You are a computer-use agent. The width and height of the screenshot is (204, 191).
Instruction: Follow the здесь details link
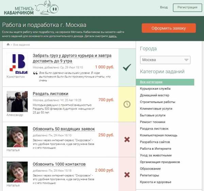pyautogui.click(x=113, y=36)
